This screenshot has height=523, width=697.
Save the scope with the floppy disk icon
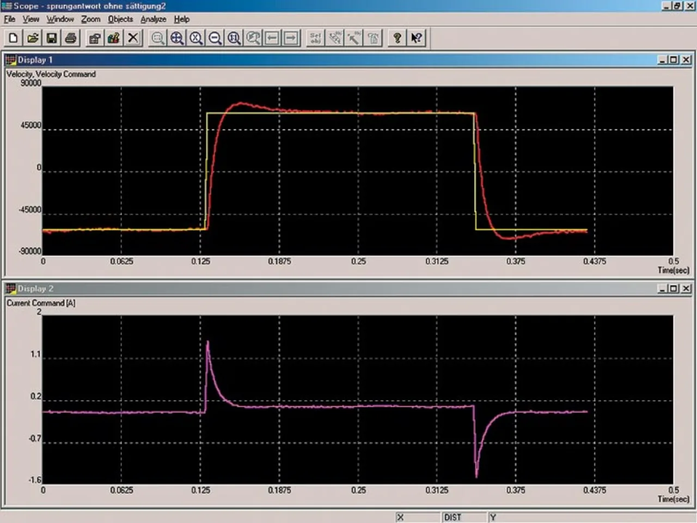[x=52, y=38]
